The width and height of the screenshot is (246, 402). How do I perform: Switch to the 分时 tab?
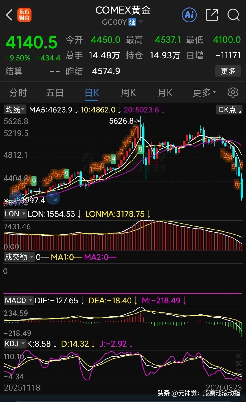pyautogui.click(x=18, y=92)
